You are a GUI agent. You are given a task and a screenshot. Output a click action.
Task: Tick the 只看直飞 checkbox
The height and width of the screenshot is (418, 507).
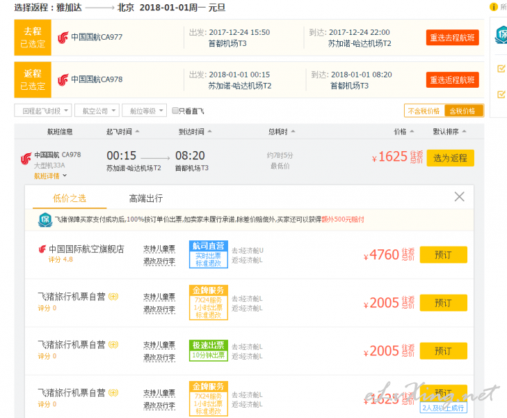[x=175, y=111]
